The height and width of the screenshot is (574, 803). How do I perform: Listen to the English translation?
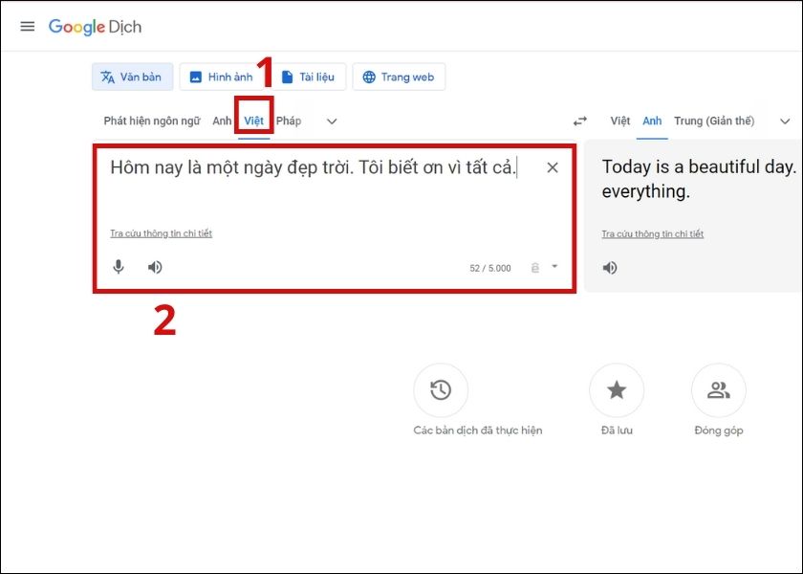[610, 267]
